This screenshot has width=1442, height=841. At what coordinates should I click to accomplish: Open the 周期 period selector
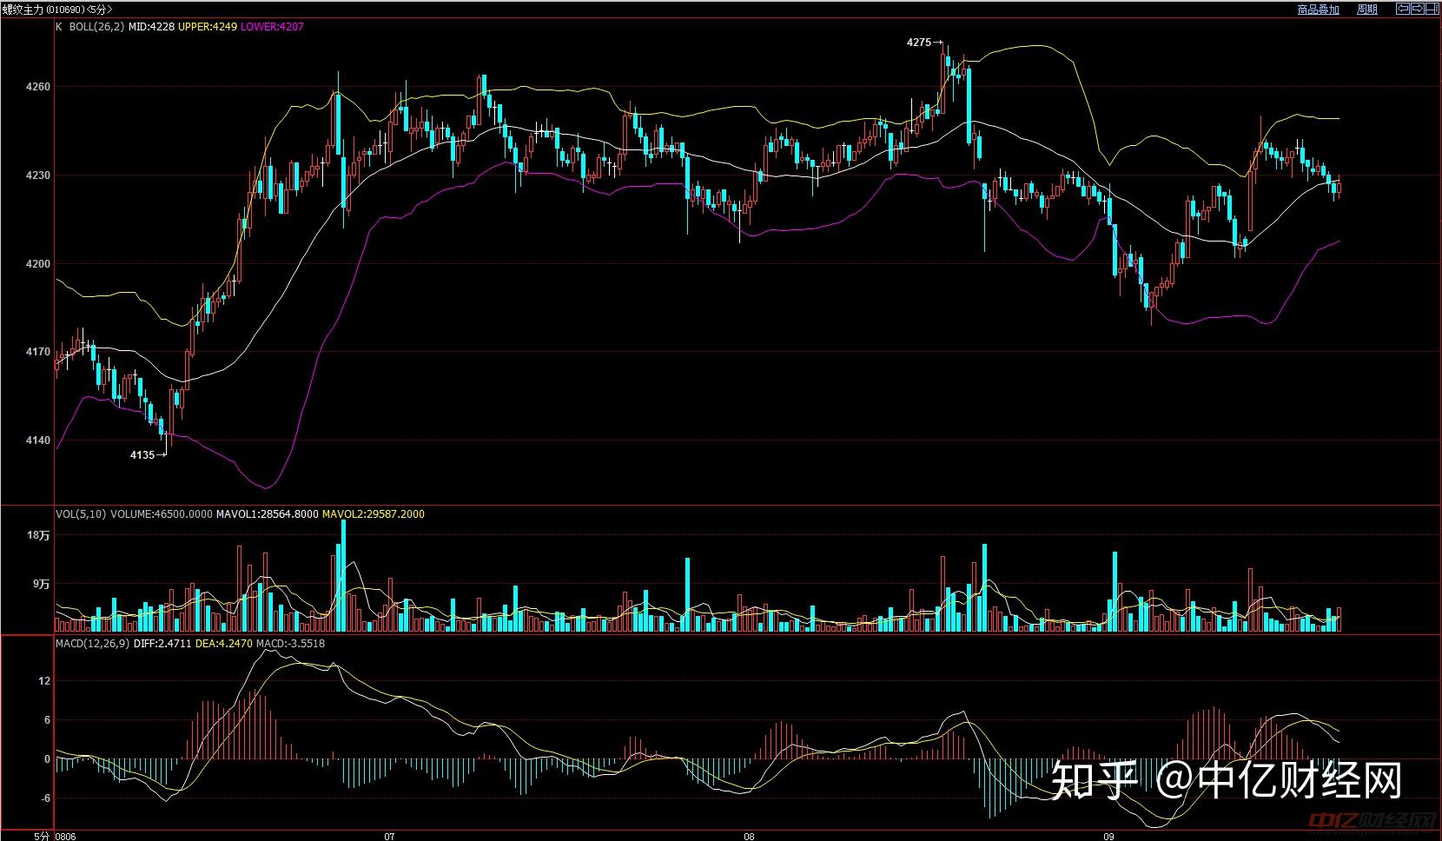point(1366,10)
